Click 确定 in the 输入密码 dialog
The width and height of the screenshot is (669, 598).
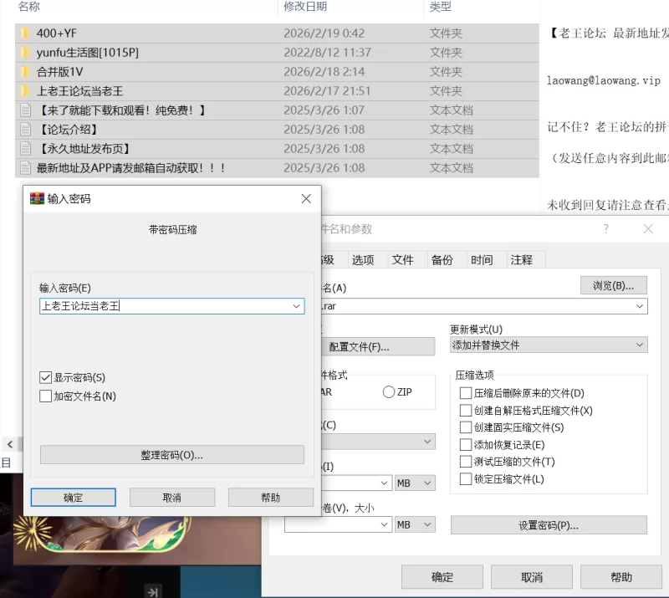coord(73,498)
